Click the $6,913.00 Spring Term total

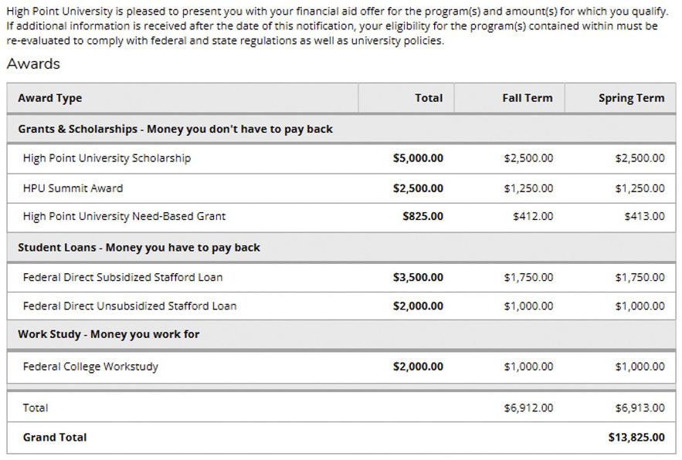click(640, 408)
